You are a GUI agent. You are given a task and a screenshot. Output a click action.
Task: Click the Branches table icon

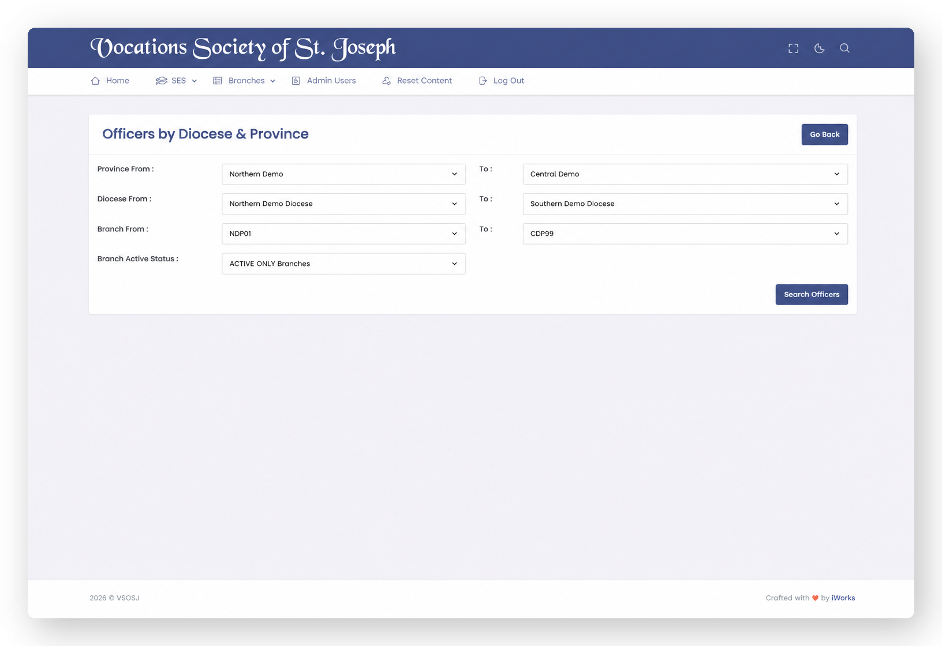click(x=218, y=81)
